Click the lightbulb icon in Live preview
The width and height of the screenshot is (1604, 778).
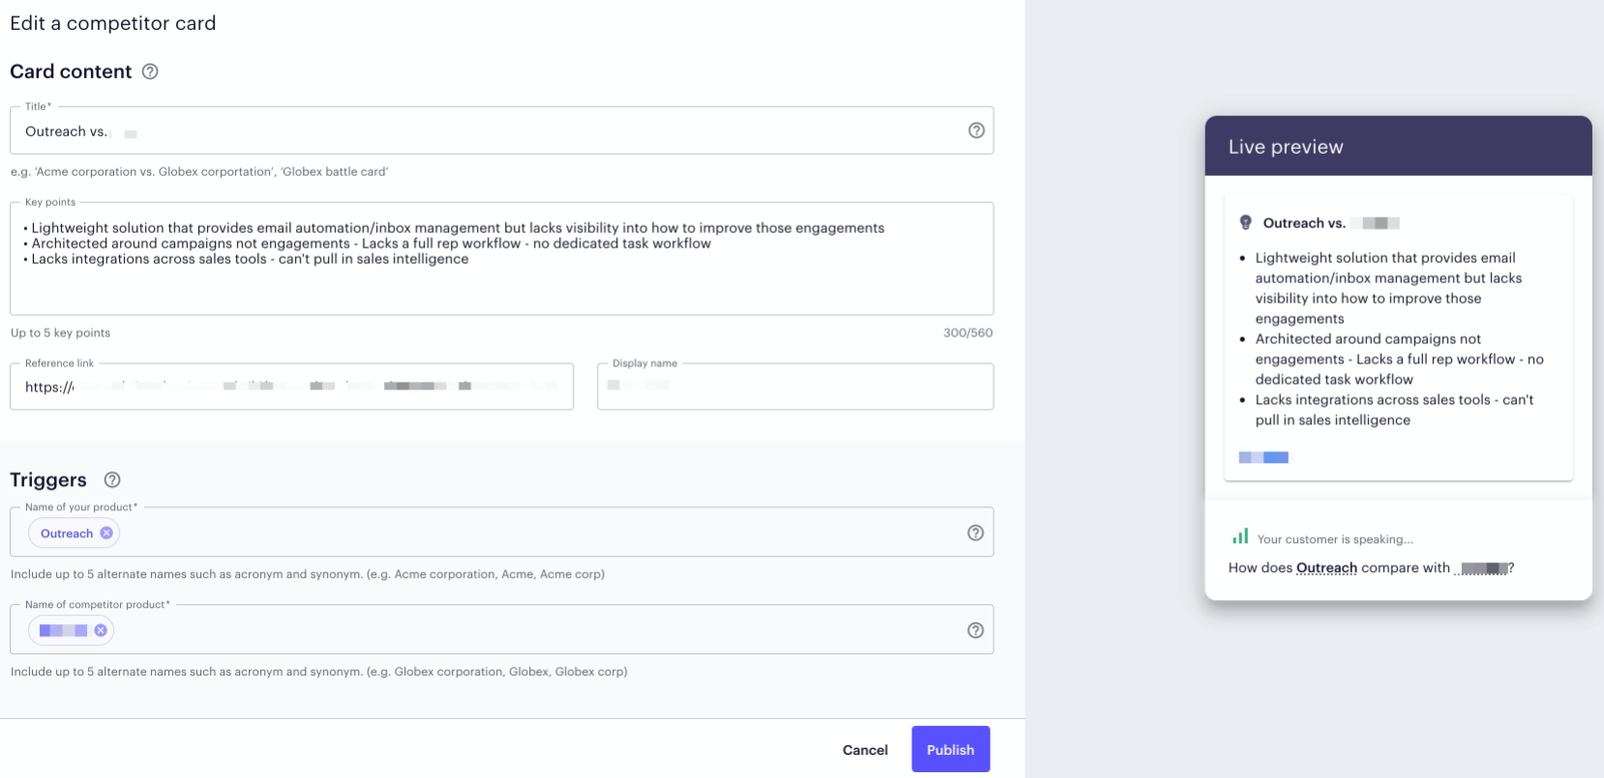coord(1246,222)
